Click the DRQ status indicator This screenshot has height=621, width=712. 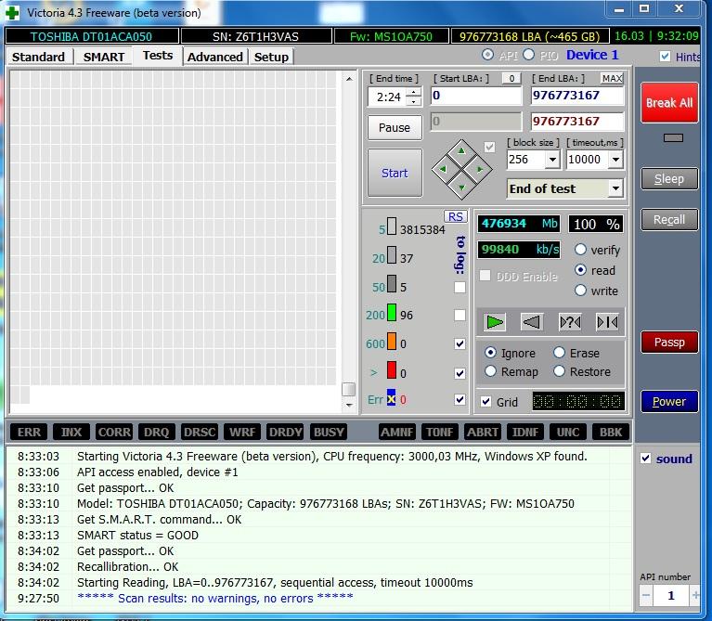tap(156, 432)
